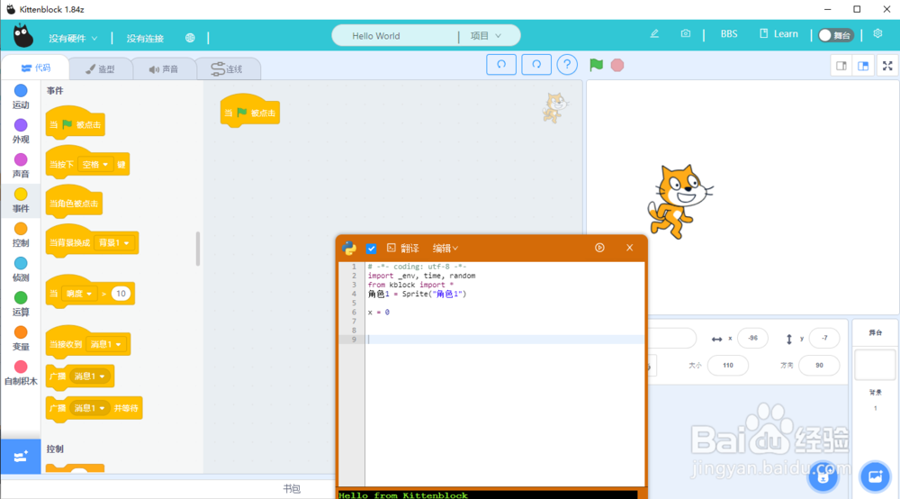Click the Python logo in code panel
900x499 pixels.
click(x=349, y=248)
